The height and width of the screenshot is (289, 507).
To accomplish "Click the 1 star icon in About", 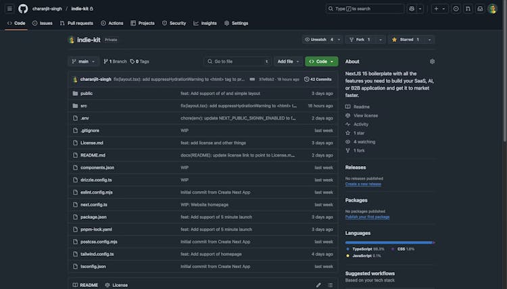I will point(348,133).
